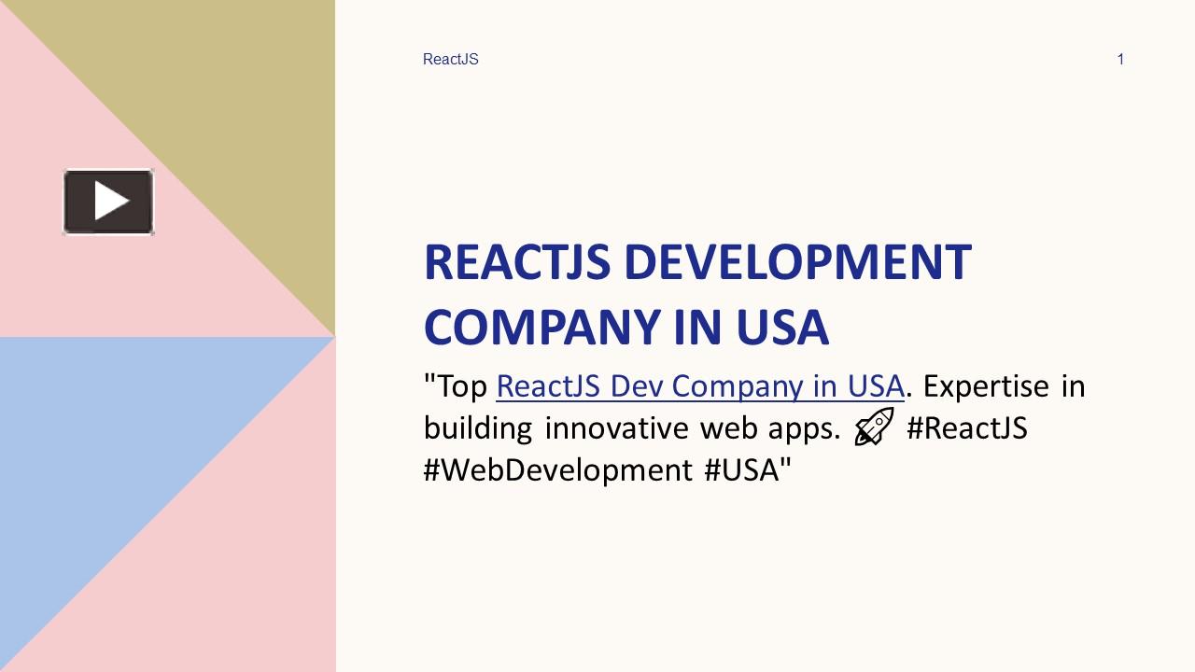Image resolution: width=1195 pixels, height=672 pixels.
Task: Click the word "Top" in description
Action: 462,385
